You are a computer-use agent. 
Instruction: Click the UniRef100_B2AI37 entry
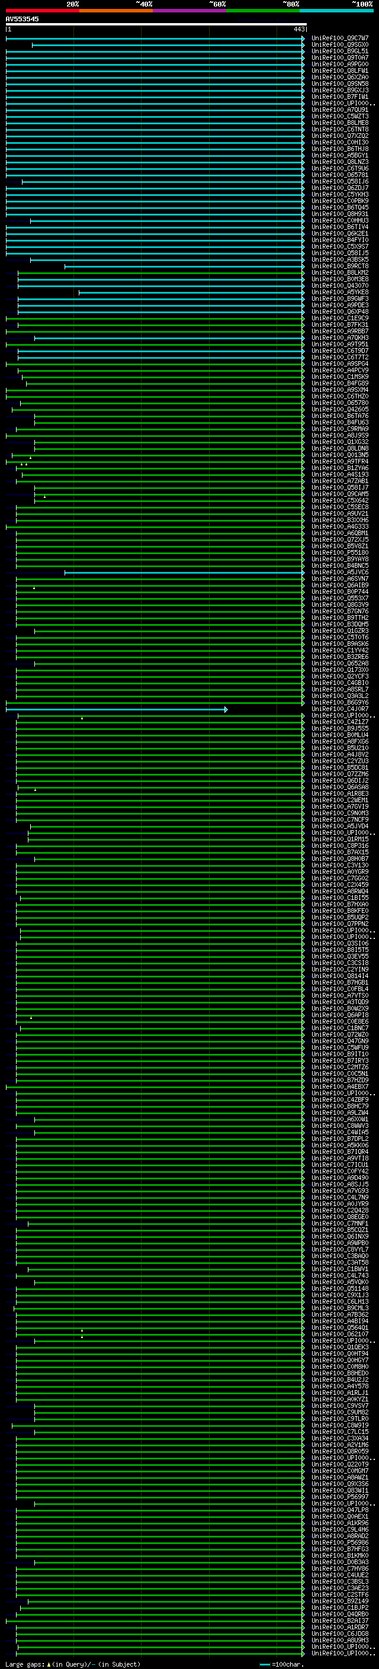coord(340,1620)
